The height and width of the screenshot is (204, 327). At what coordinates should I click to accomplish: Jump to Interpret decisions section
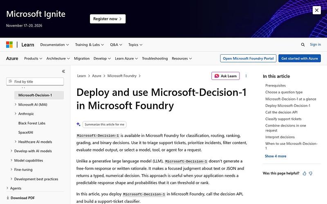point(280,137)
